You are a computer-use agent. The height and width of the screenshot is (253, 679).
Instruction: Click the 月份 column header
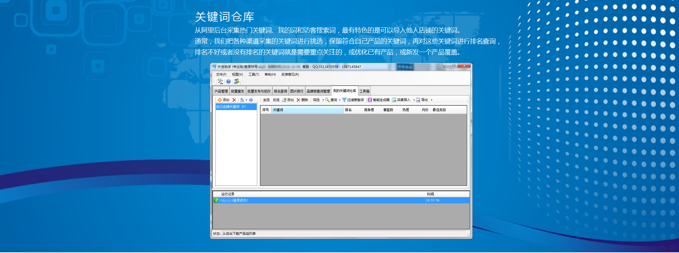[x=426, y=110]
